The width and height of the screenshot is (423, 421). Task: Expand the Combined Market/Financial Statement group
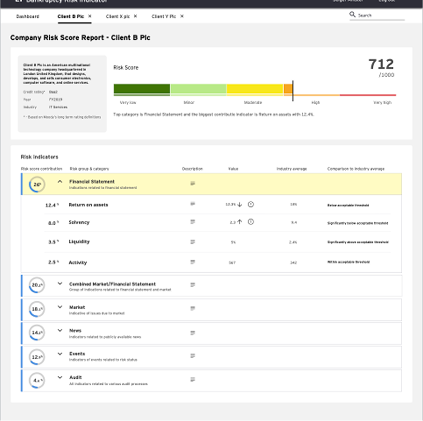pos(60,284)
